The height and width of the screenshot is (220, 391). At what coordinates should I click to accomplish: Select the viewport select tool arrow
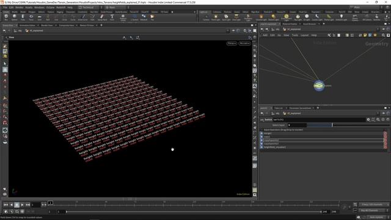(5, 64)
